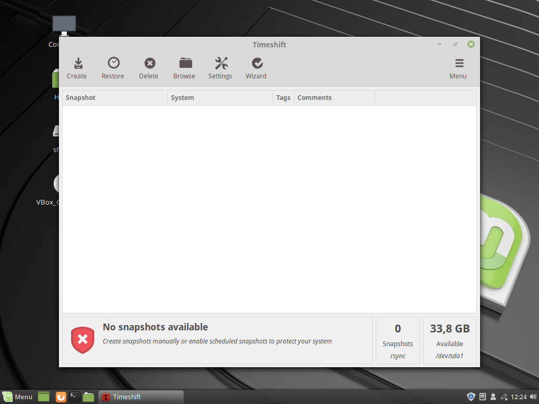Select Timeshift taskbar window button
539x404 pixels.
tap(141, 397)
